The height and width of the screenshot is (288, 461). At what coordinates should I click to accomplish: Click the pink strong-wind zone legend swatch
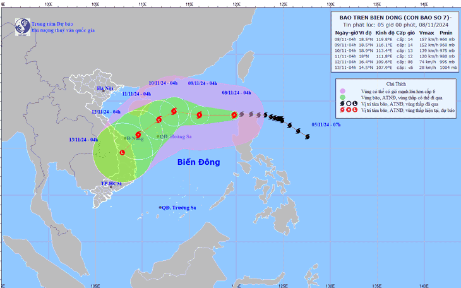(x=342, y=91)
